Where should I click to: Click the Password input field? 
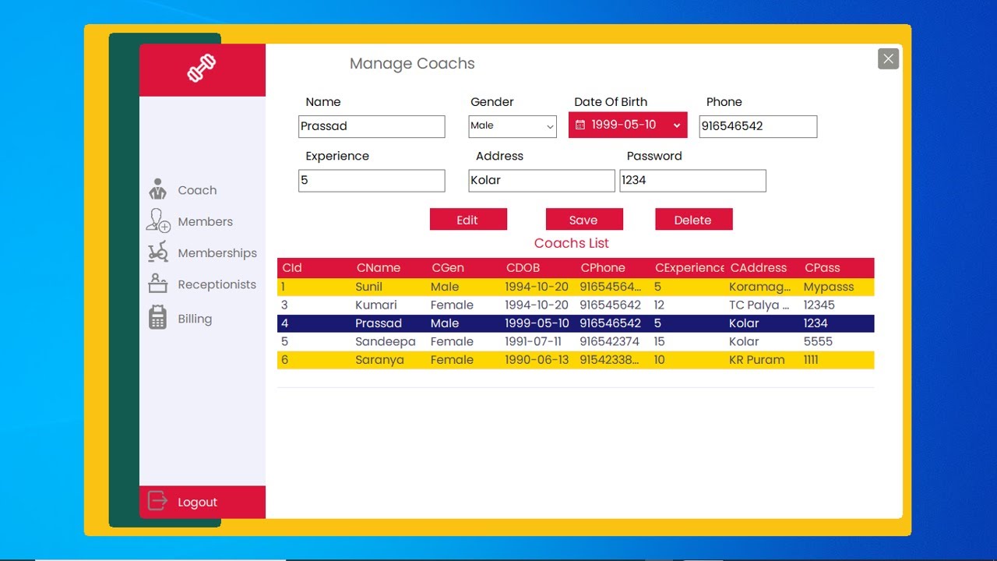pos(692,180)
